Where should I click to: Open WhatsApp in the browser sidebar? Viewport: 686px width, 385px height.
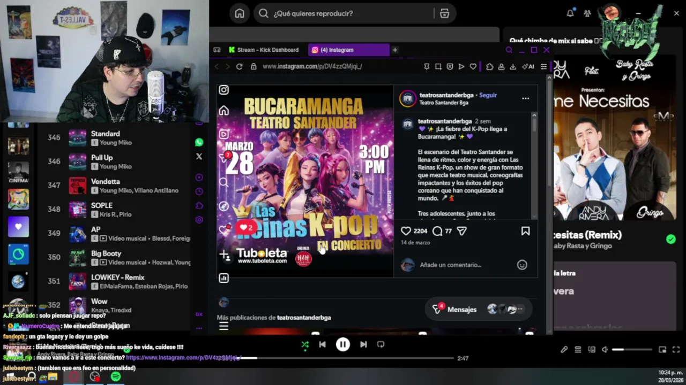pyautogui.click(x=199, y=142)
